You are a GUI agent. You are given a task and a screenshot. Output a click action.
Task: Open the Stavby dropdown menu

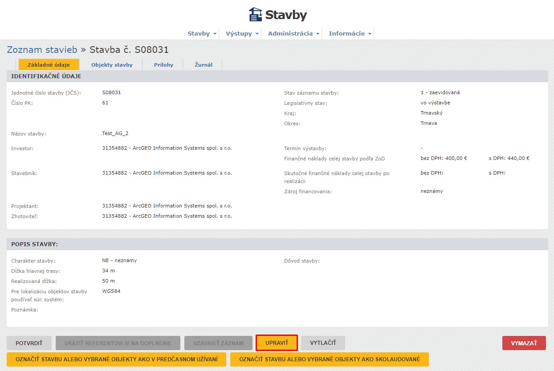pyautogui.click(x=202, y=34)
